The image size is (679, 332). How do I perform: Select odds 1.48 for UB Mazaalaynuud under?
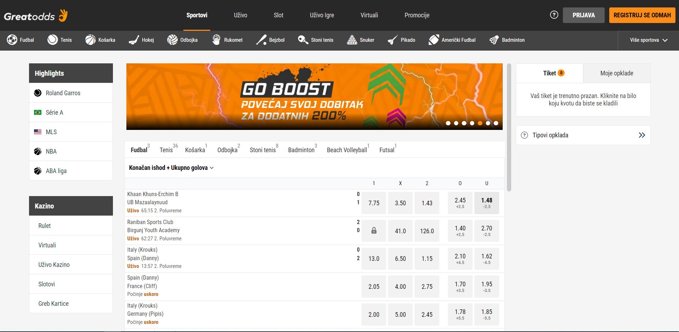[486, 203]
